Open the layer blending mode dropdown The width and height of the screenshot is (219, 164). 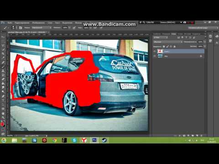pos(168,42)
